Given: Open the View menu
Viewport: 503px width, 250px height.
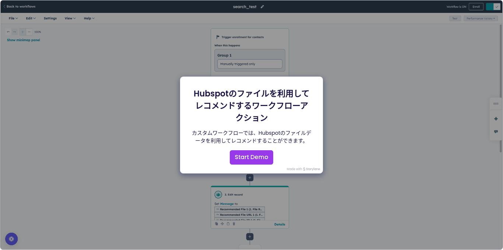Looking at the screenshot, I should 70,18.
